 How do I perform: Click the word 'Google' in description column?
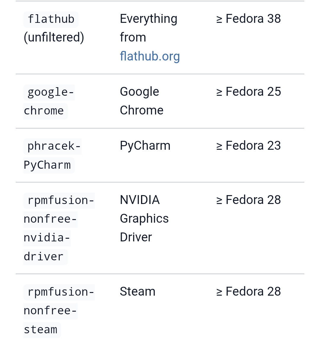point(139,92)
